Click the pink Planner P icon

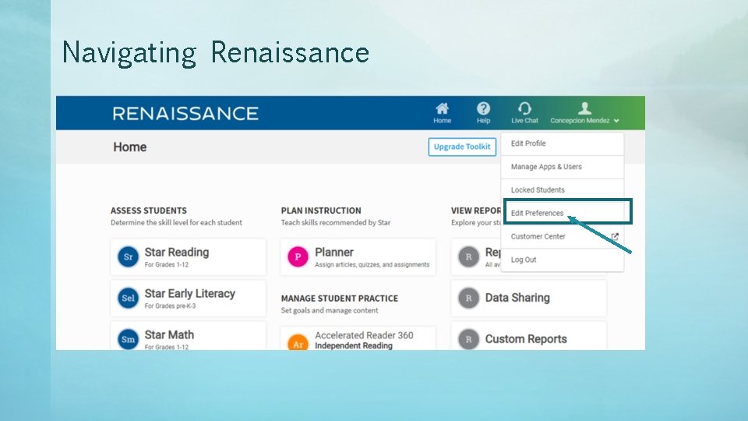point(298,256)
